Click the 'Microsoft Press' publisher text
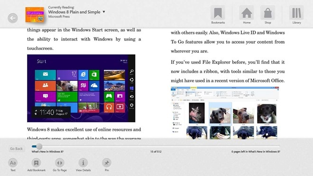 pyautogui.click(x=59, y=17)
